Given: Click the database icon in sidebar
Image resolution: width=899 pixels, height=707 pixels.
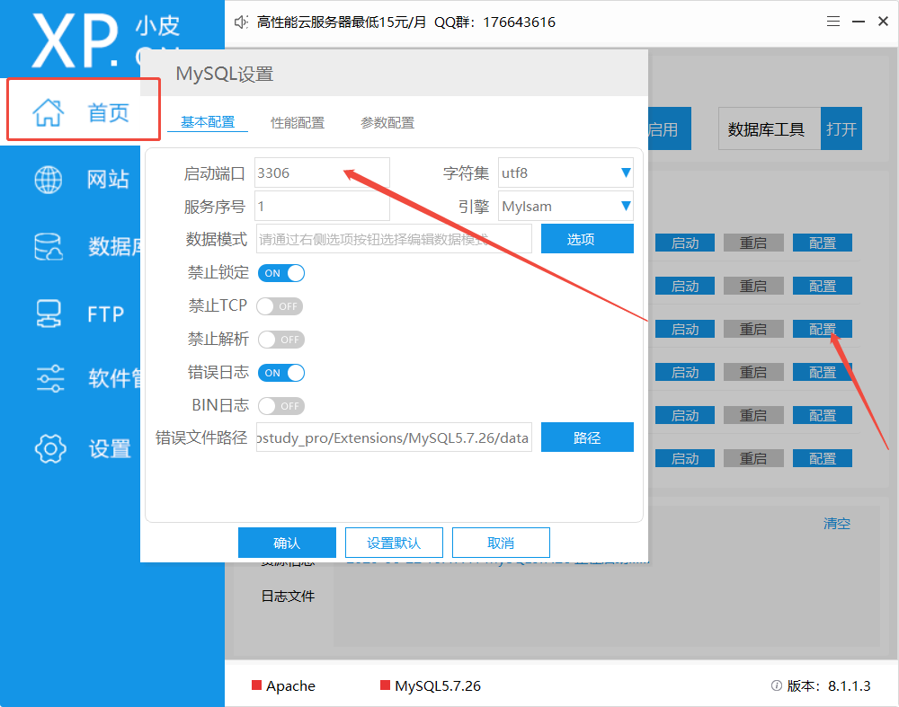Looking at the screenshot, I should point(49,246).
